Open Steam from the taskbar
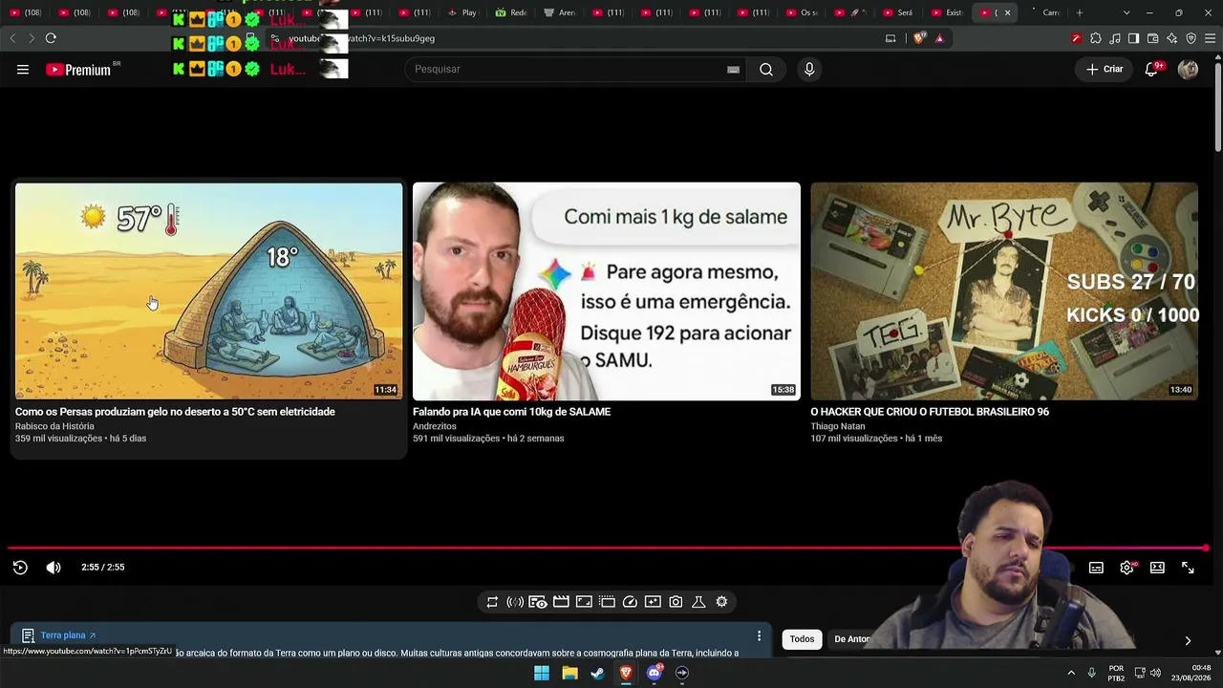This screenshot has width=1223, height=688. 597,673
